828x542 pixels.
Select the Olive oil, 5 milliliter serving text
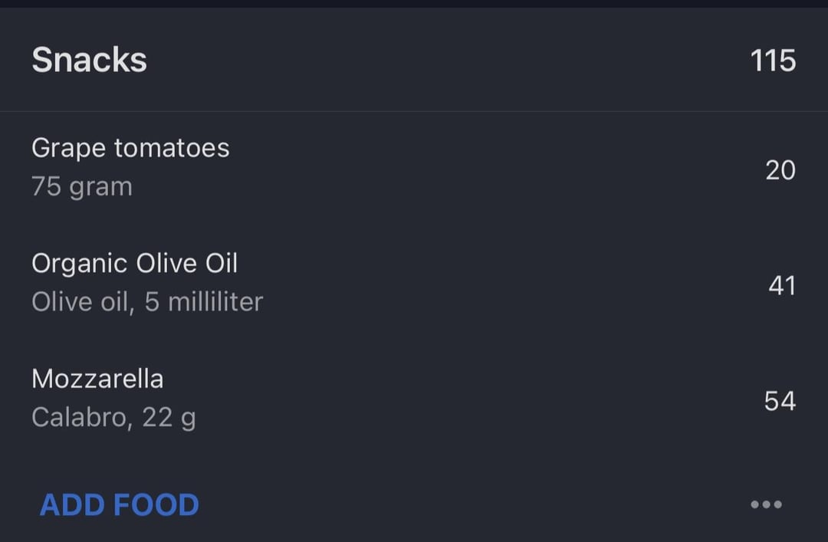click(x=147, y=302)
